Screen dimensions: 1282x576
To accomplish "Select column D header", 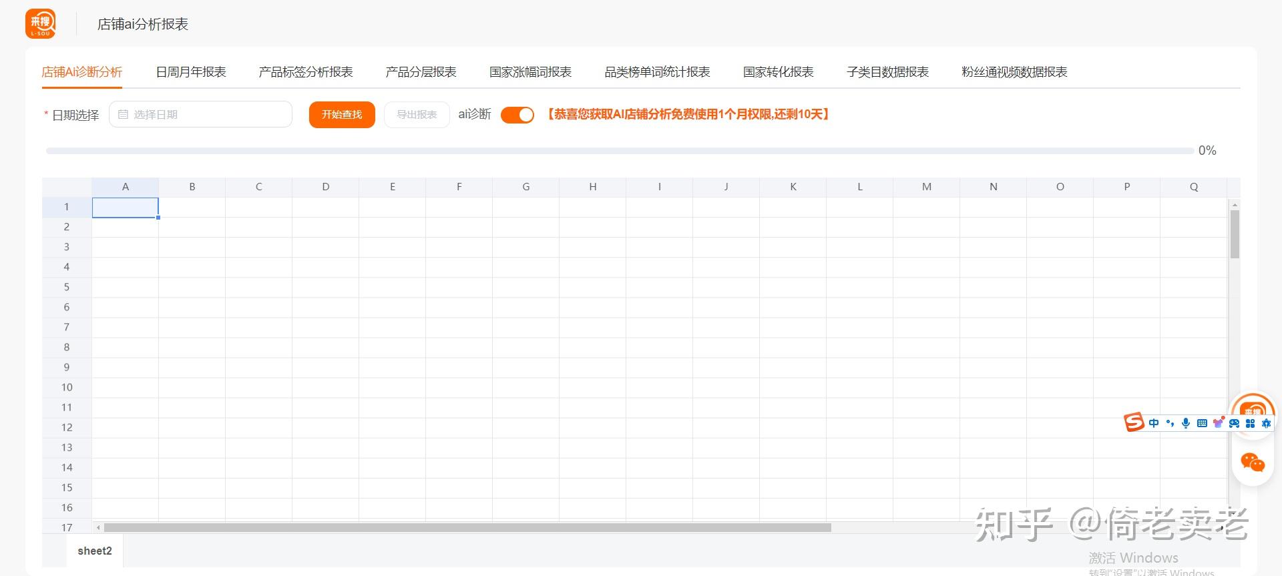I will coord(326,188).
